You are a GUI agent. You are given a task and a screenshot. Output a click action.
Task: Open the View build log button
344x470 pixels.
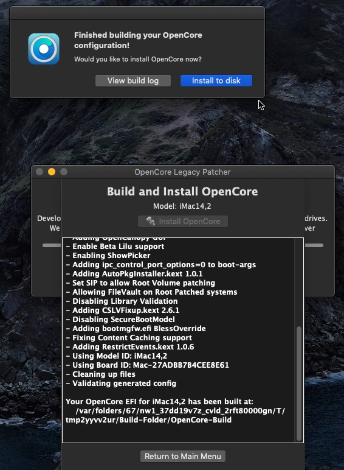click(x=133, y=80)
